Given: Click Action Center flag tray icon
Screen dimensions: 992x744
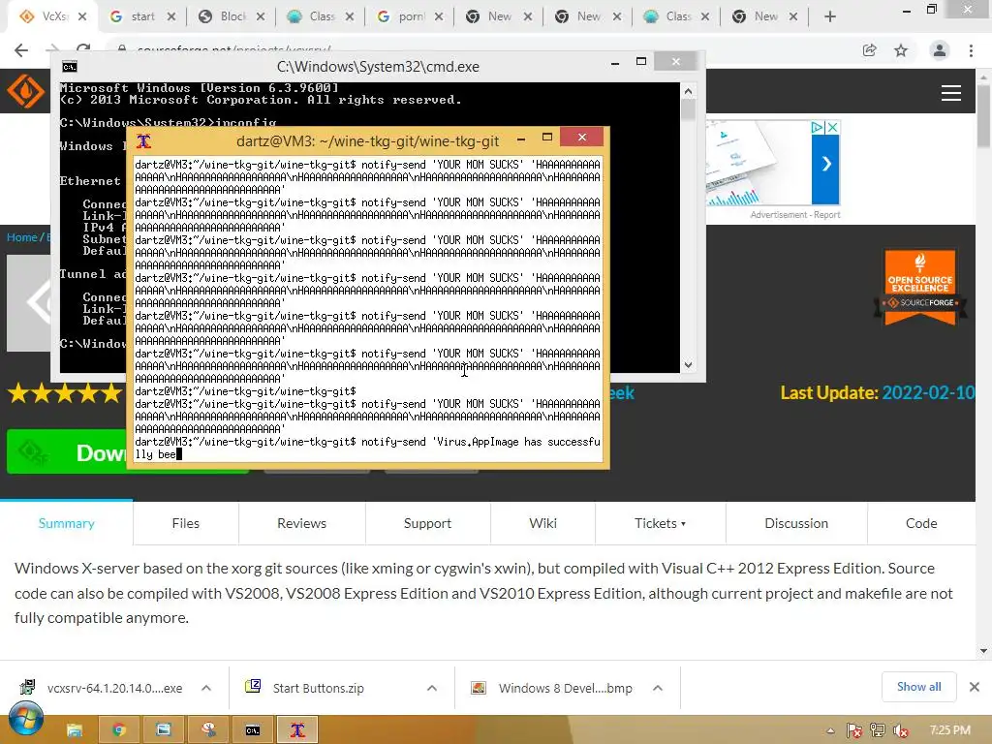Looking at the screenshot, I should click(x=854, y=730).
